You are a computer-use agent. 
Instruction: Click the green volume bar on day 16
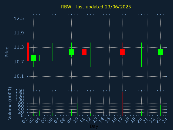point(116,112)
